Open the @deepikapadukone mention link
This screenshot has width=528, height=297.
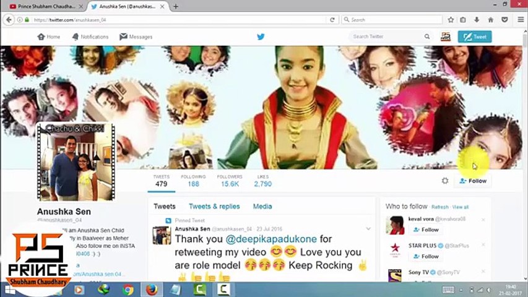(271, 239)
